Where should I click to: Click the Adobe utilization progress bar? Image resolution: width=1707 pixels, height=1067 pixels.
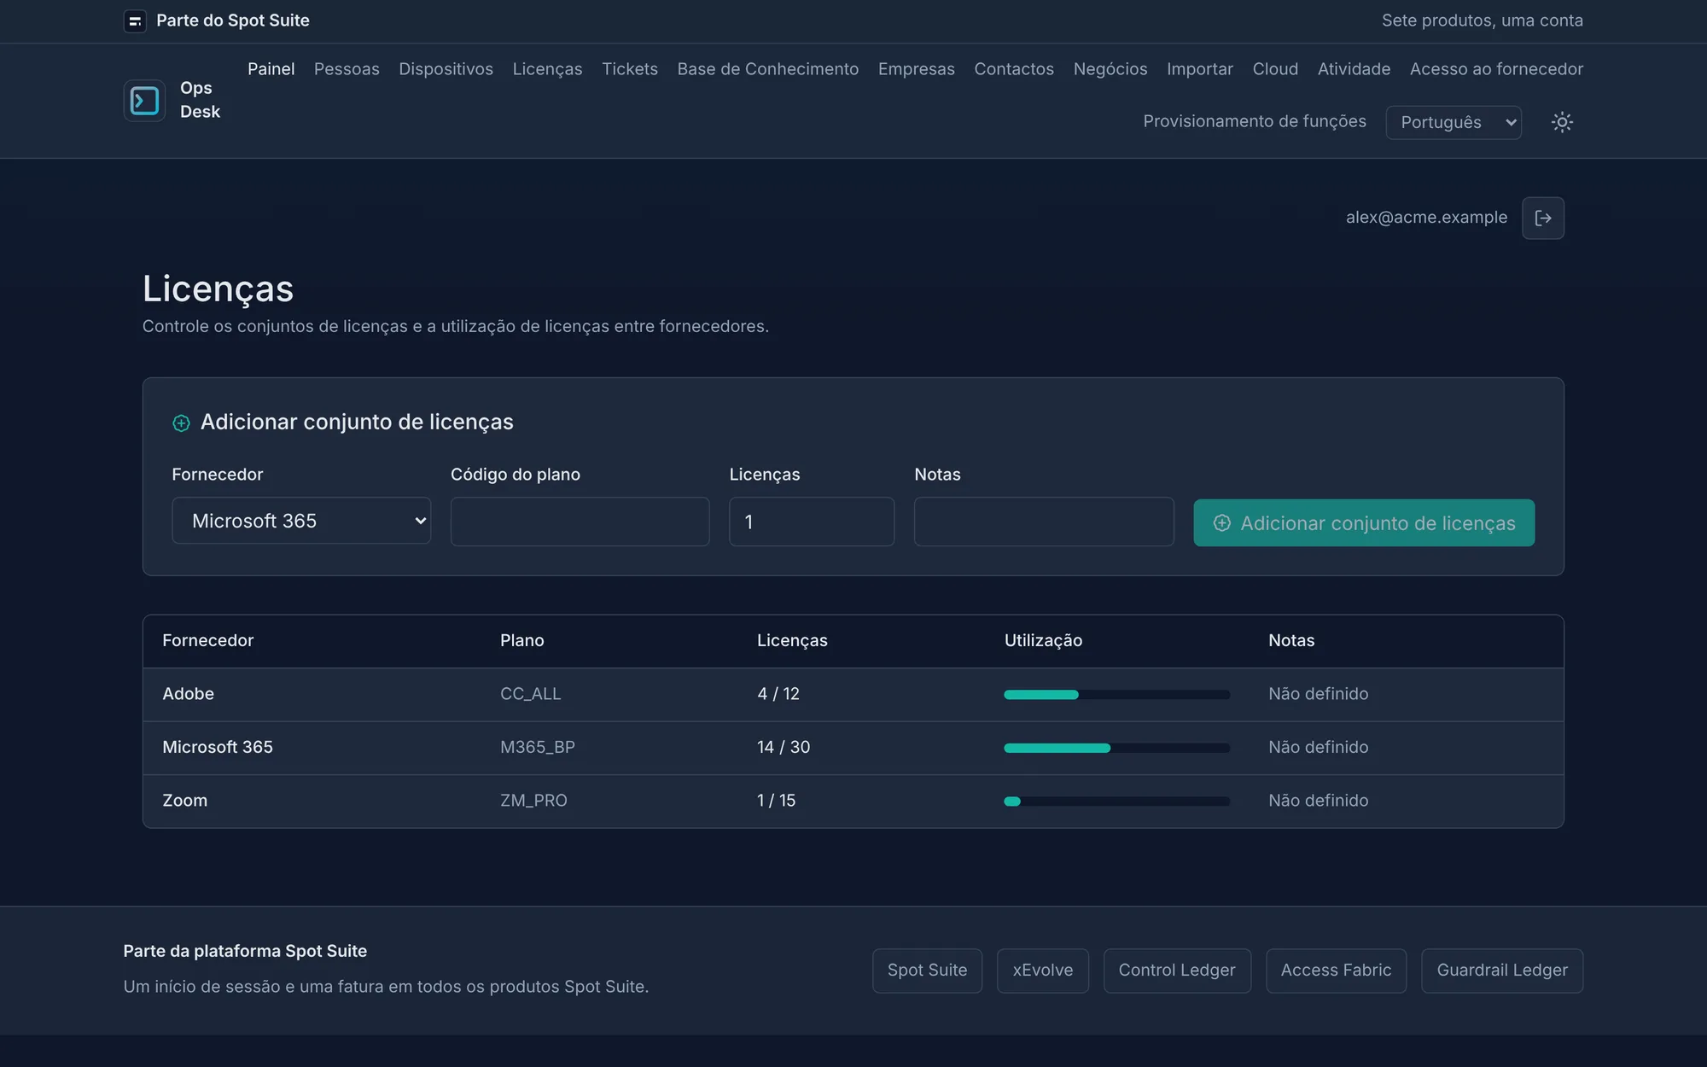(1116, 695)
